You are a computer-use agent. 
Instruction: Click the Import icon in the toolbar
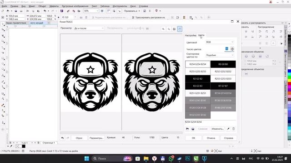pos(68,11)
